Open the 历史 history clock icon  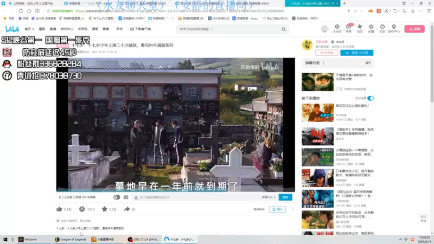click(x=382, y=29)
